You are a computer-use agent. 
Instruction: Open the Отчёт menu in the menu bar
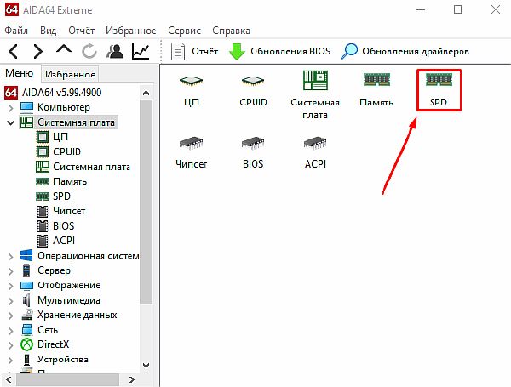[81, 31]
